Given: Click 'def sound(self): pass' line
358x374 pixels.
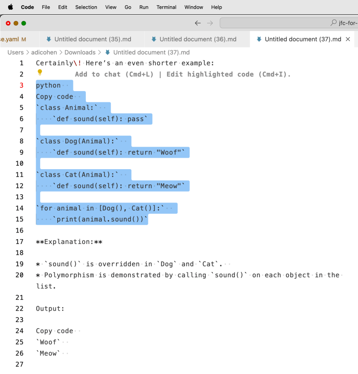Looking at the screenshot, I should click(x=100, y=119).
